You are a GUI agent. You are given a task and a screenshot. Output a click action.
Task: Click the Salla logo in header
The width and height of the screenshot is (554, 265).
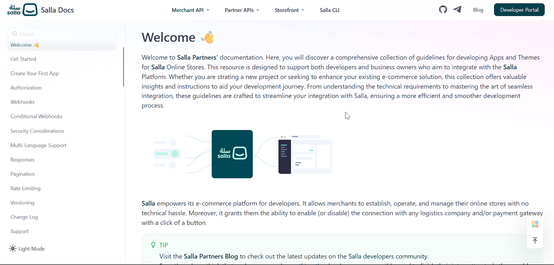[x=23, y=10]
